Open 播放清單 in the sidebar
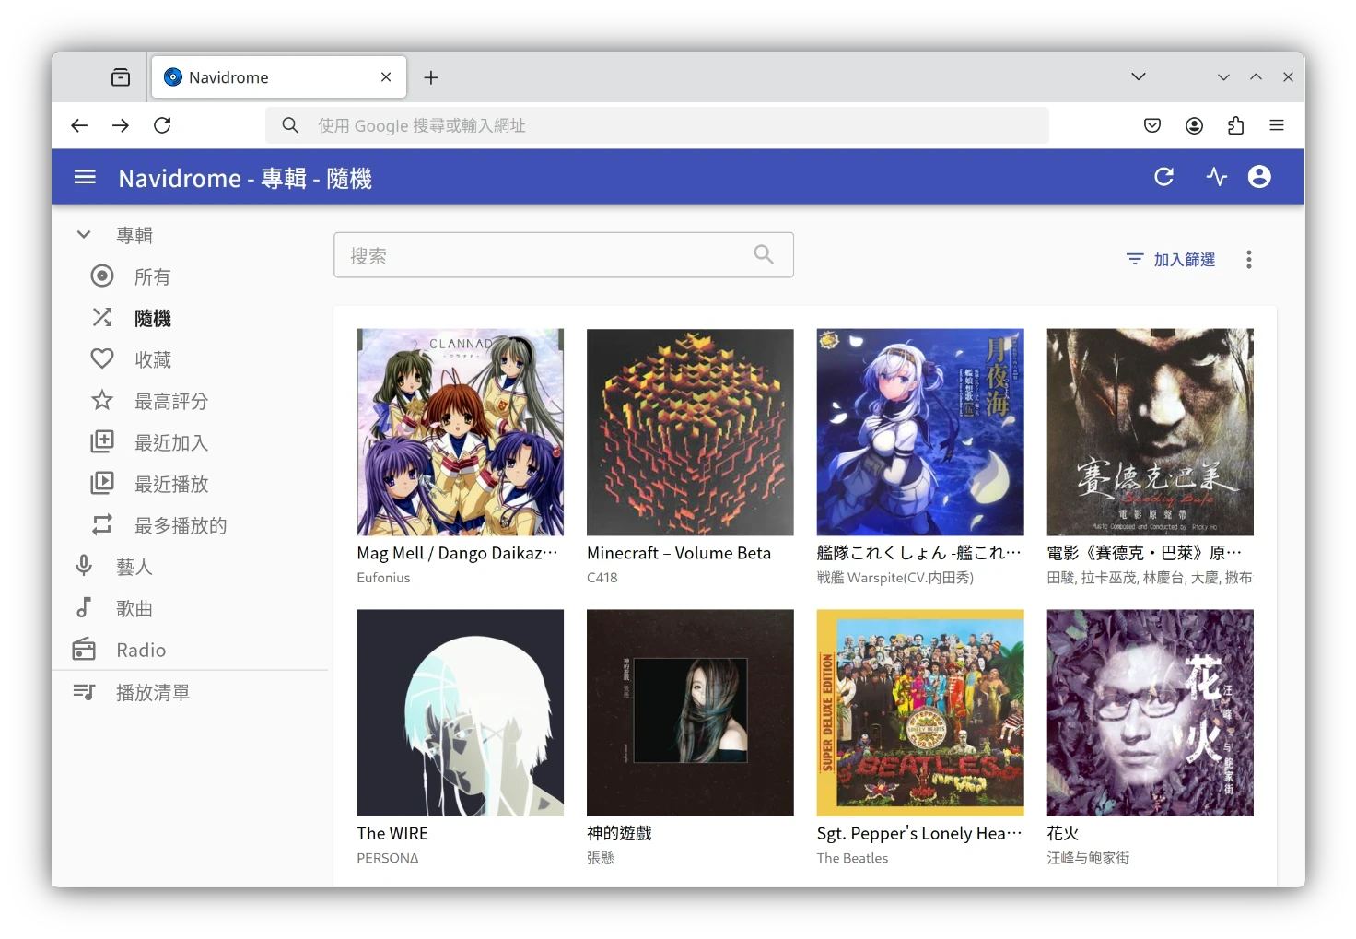This screenshot has width=1356, height=939. pyautogui.click(x=153, y=693)
